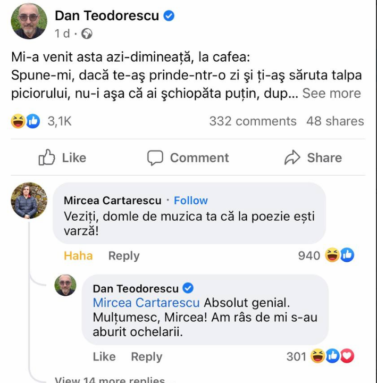Open the 48 shares list
Image resolution: width=377 pixels, height=383 pixels.
tap(335, 121)
